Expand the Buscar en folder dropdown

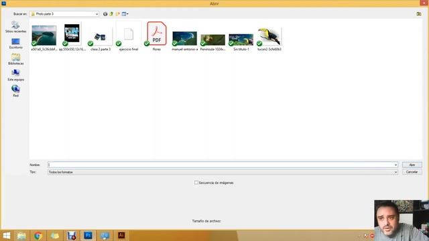[97, 14]
